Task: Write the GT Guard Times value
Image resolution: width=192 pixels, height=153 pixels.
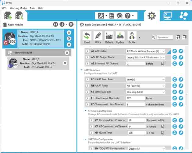Action: (181, 133)
